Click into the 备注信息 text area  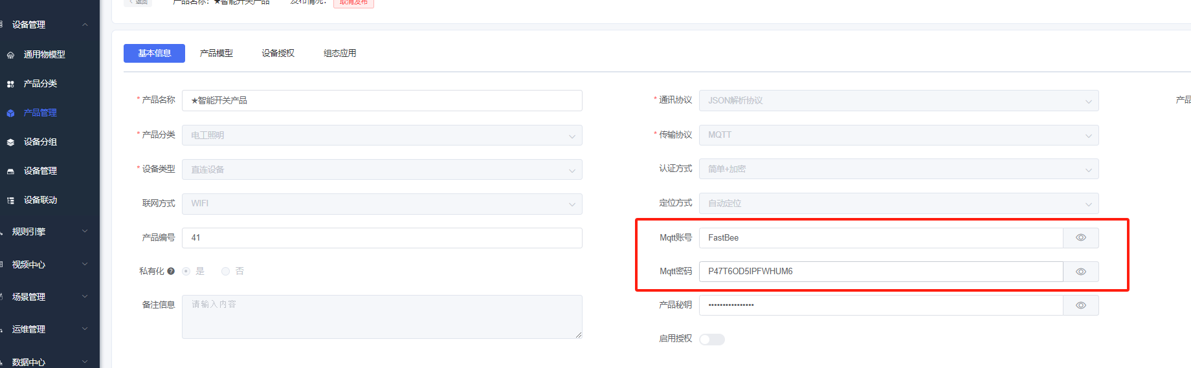tap(382, 317)
